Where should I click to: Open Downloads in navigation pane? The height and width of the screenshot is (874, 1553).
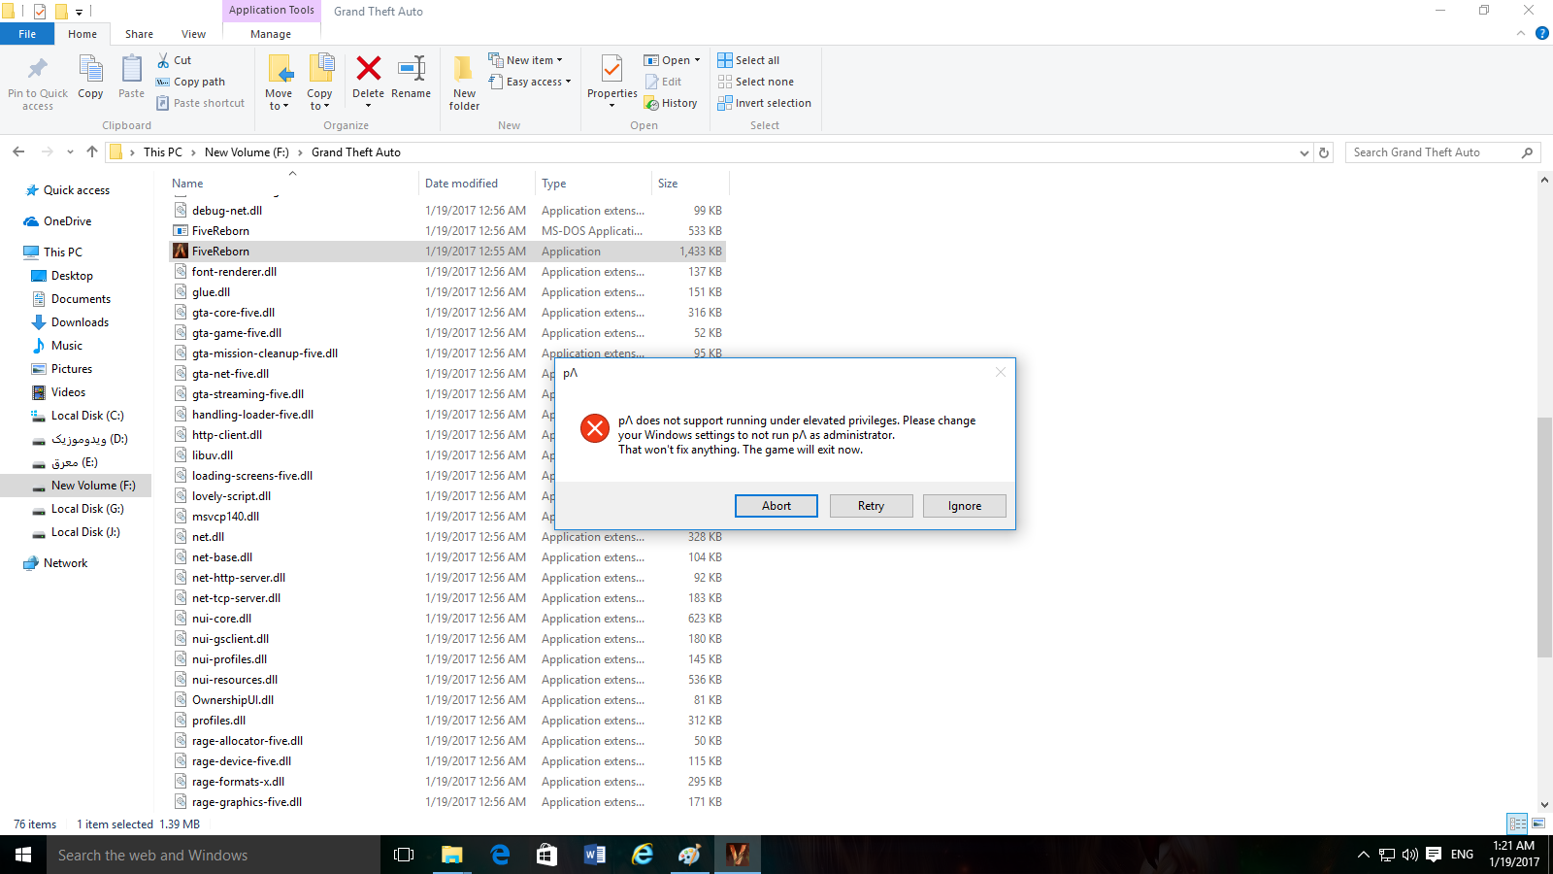(x=80, y=322)
